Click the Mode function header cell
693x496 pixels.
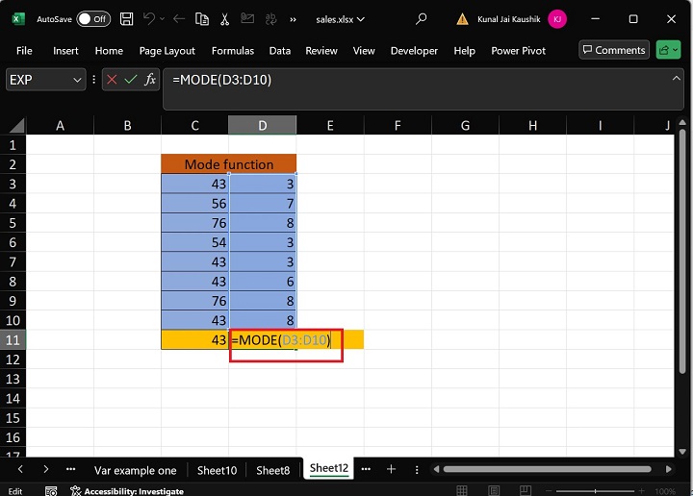coord(228,164)
